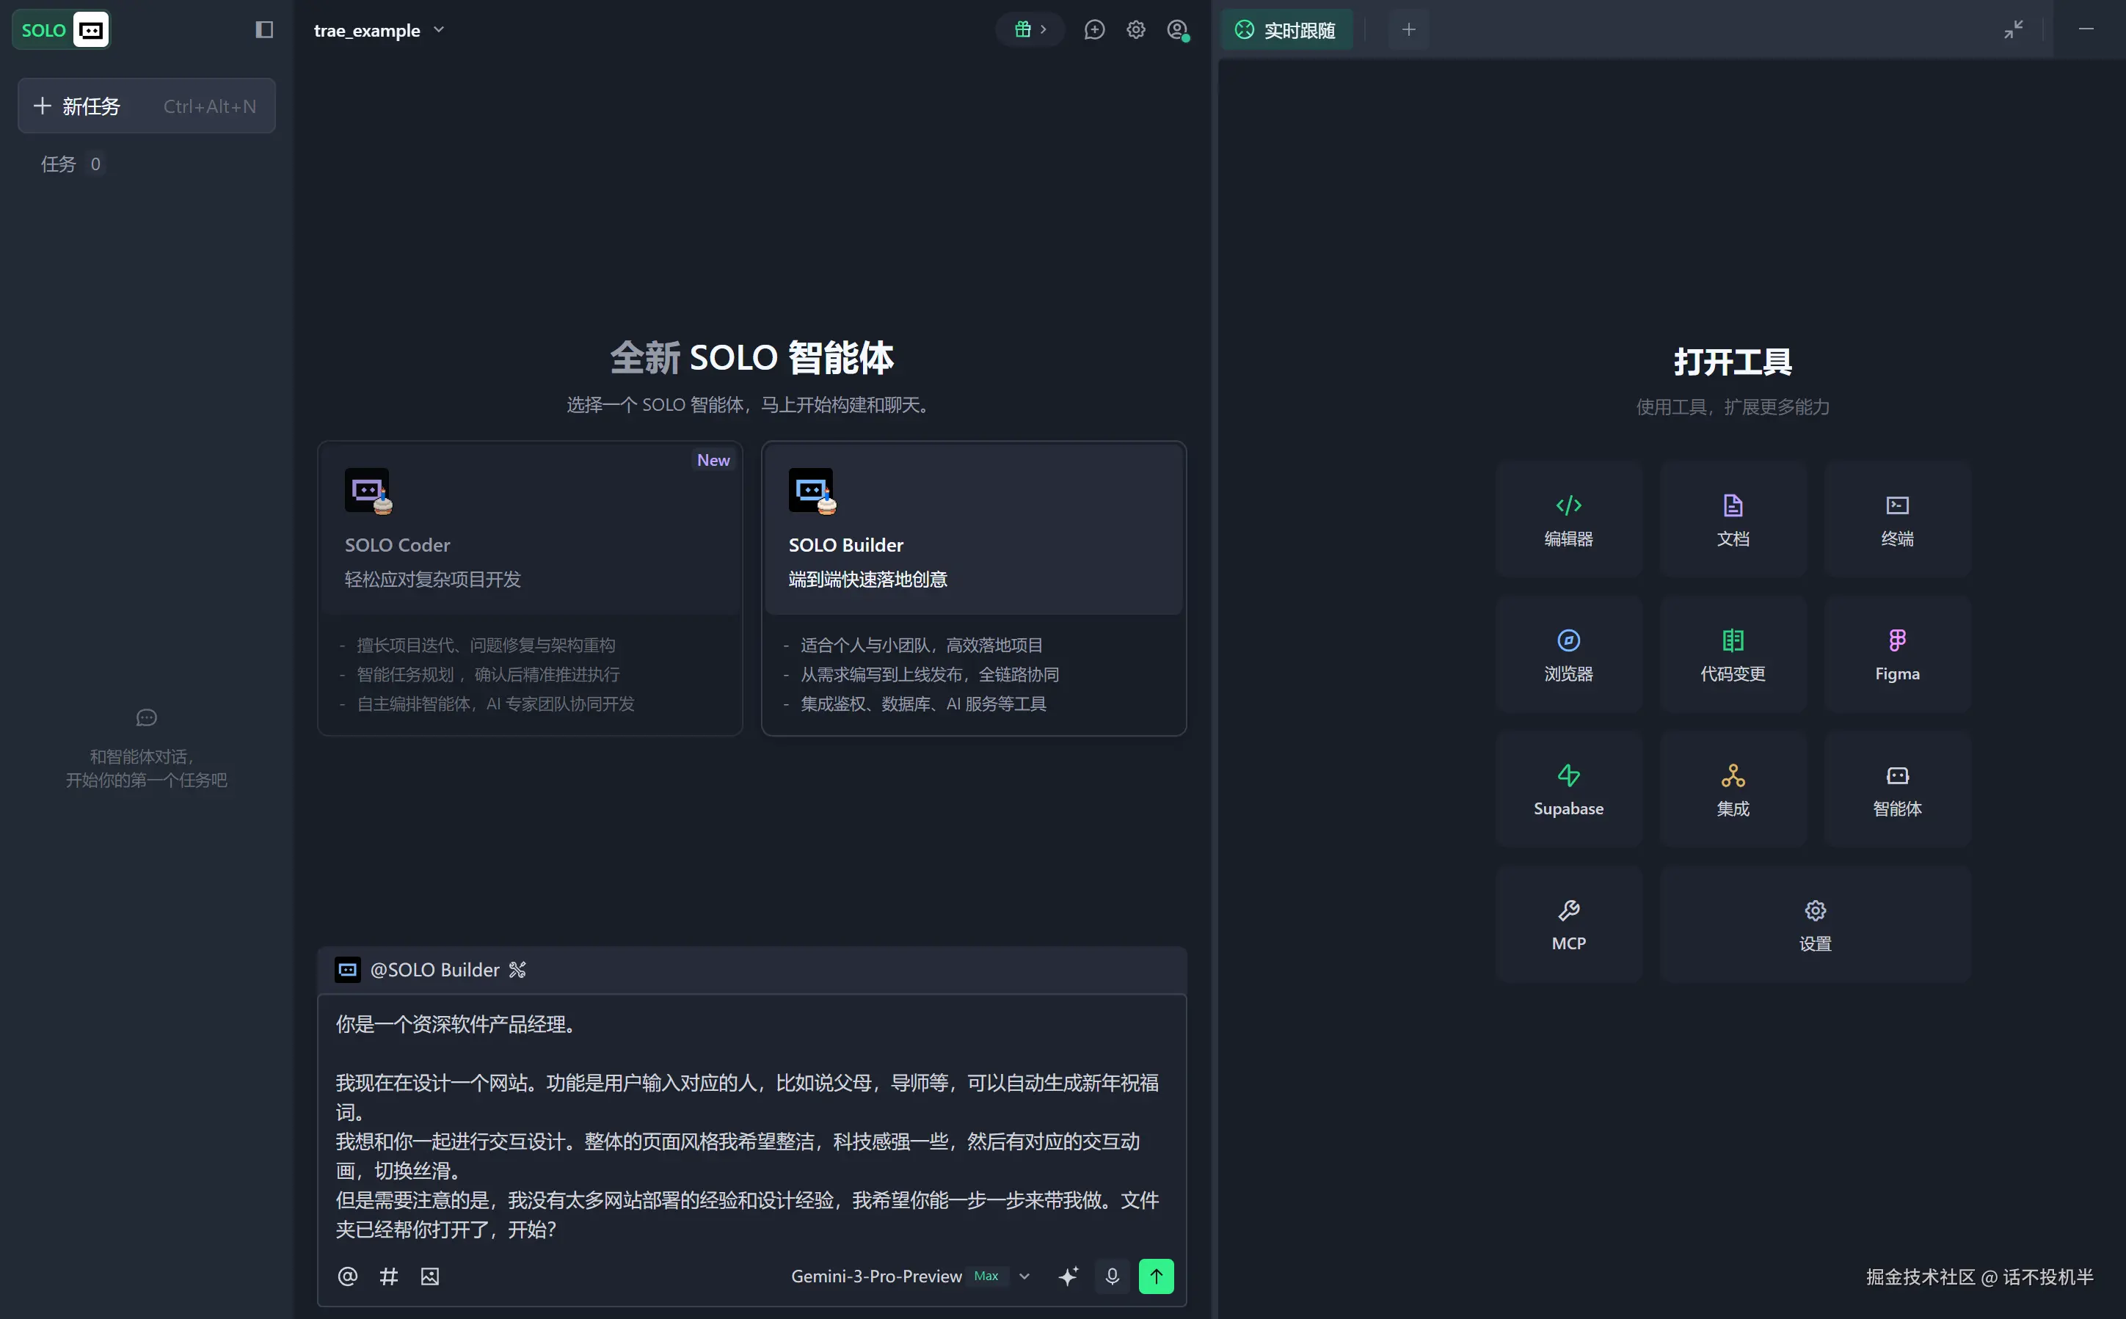2126x1319 pixels.
Task: Click the microphone voice input icon
Action: (x=1112, y=1276)
